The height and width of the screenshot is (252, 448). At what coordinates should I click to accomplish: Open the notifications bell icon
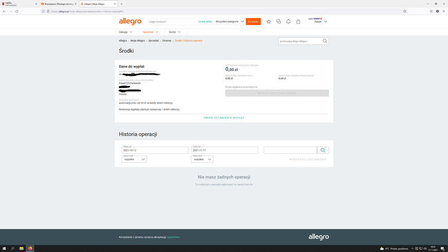point(288,22)
